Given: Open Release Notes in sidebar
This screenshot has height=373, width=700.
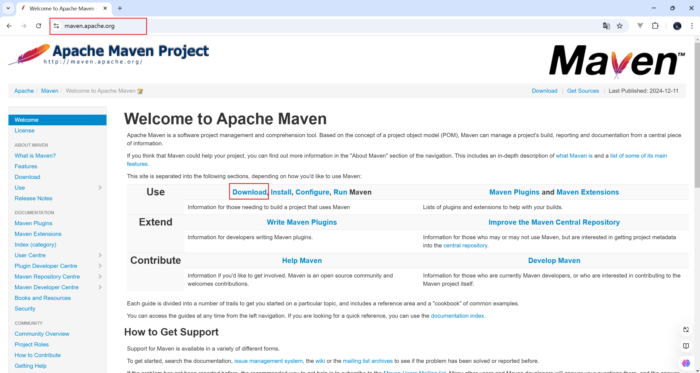Looking at the screenshot, I should coord(33,198).
